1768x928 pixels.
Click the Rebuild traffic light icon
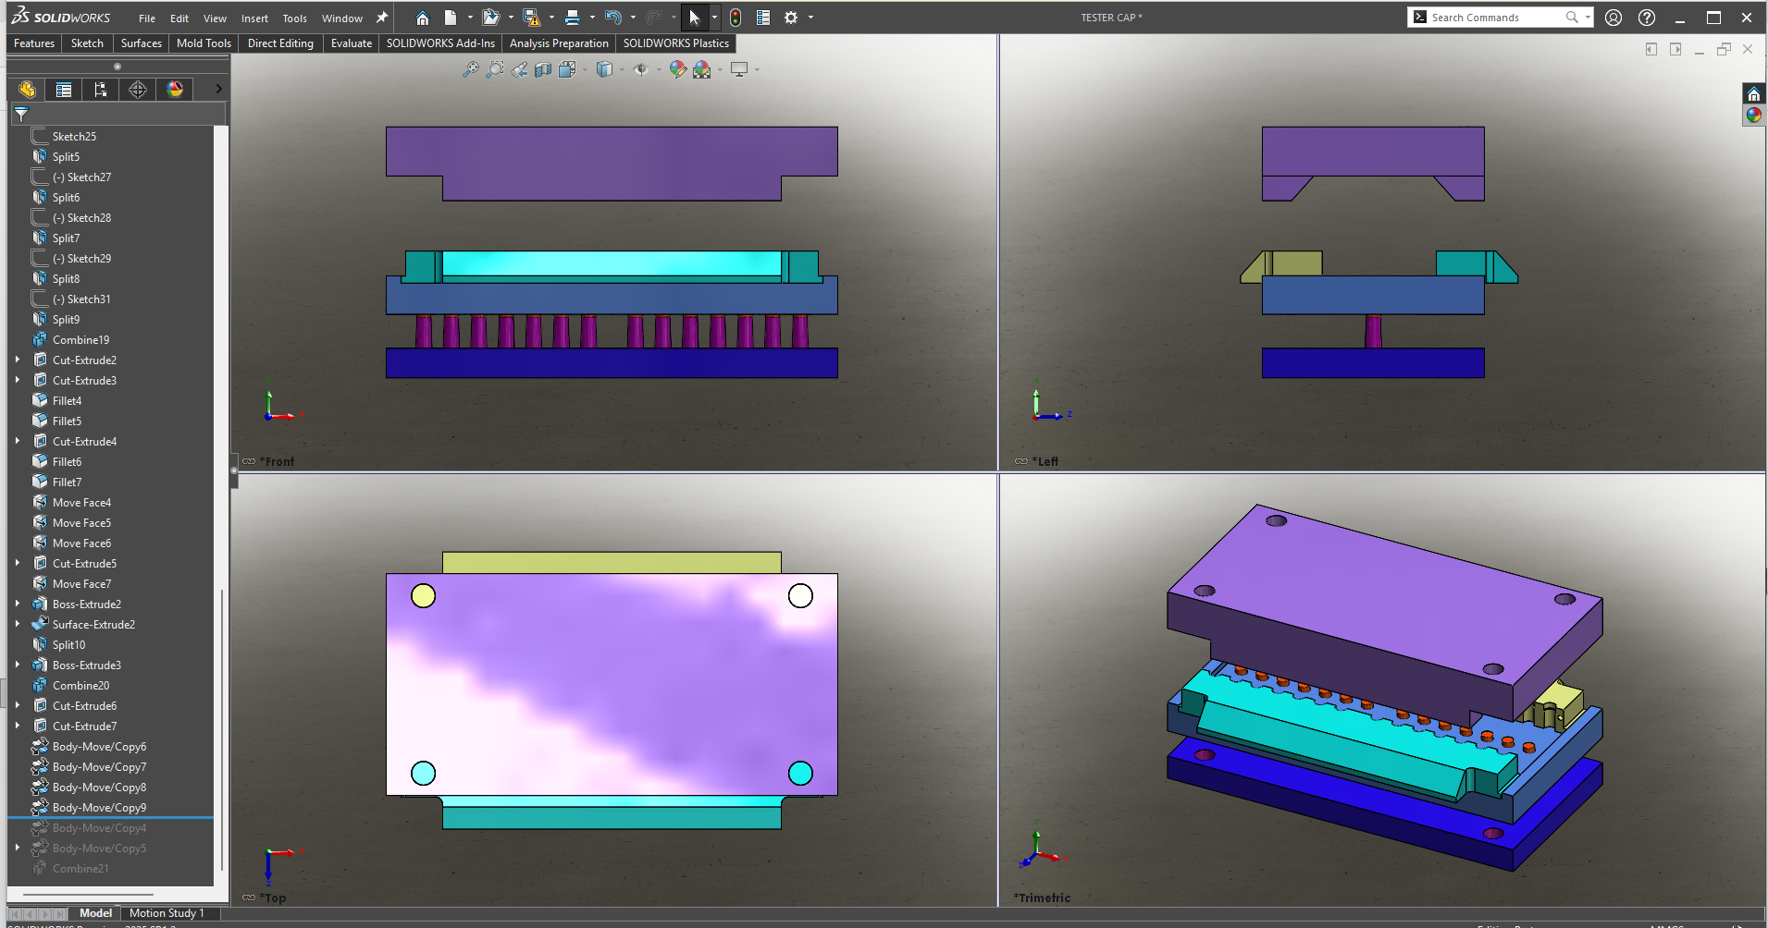point(736,18)
